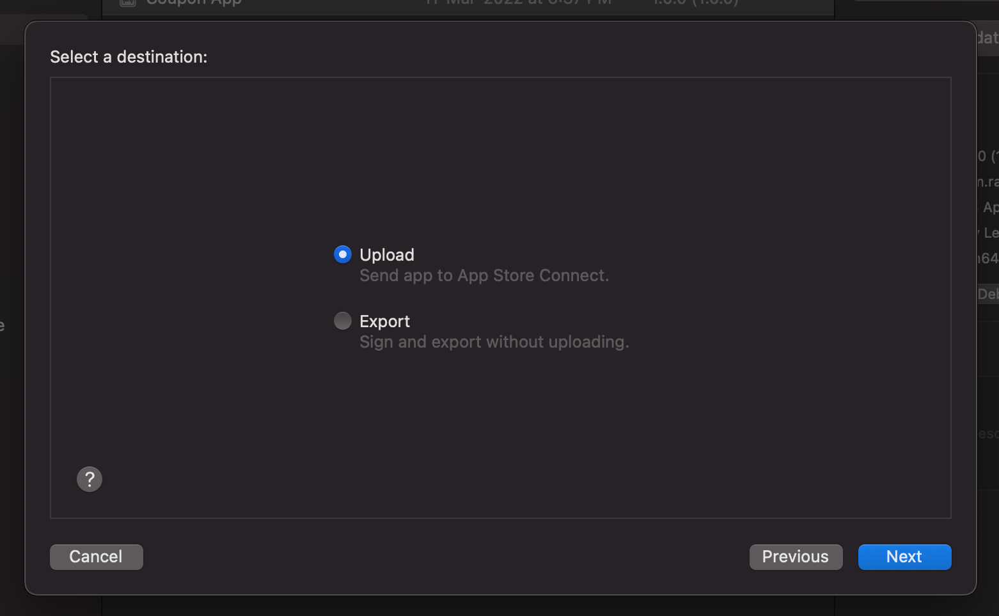Click the archive version entry at top
Viewport: 999px width, 616px height.
pos(695,3)
